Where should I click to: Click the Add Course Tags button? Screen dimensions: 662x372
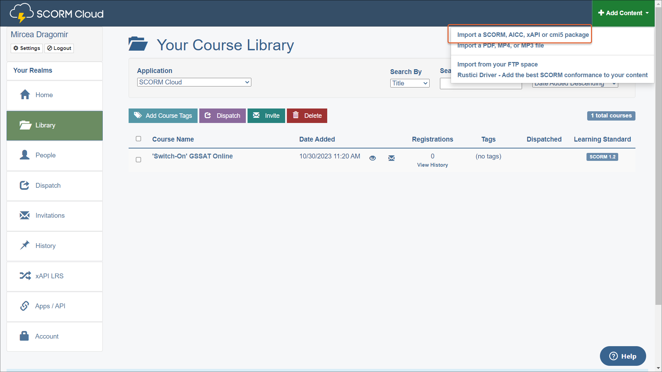coord(163,116)
